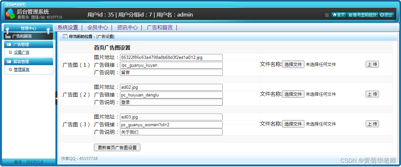
Task: Click the COMPANY badge above the title
Action: click(15, 5)
